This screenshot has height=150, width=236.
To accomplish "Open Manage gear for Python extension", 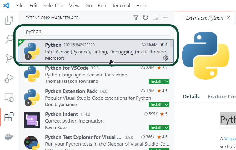I will (166, 58).
